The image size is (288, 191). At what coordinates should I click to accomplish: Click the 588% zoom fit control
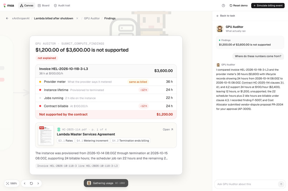coord(11,183)
